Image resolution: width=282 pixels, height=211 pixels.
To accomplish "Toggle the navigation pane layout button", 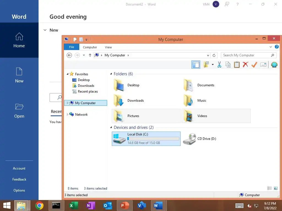I will [196, 65].
